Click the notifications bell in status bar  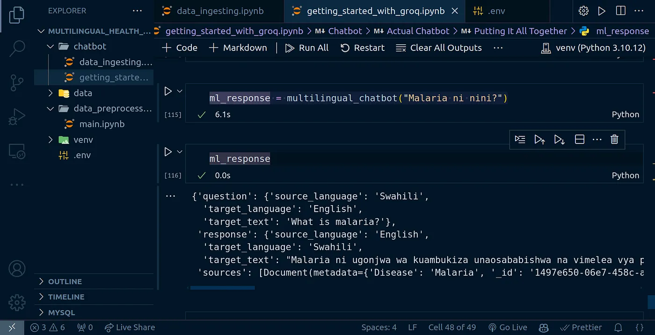(x=618, y=328)
